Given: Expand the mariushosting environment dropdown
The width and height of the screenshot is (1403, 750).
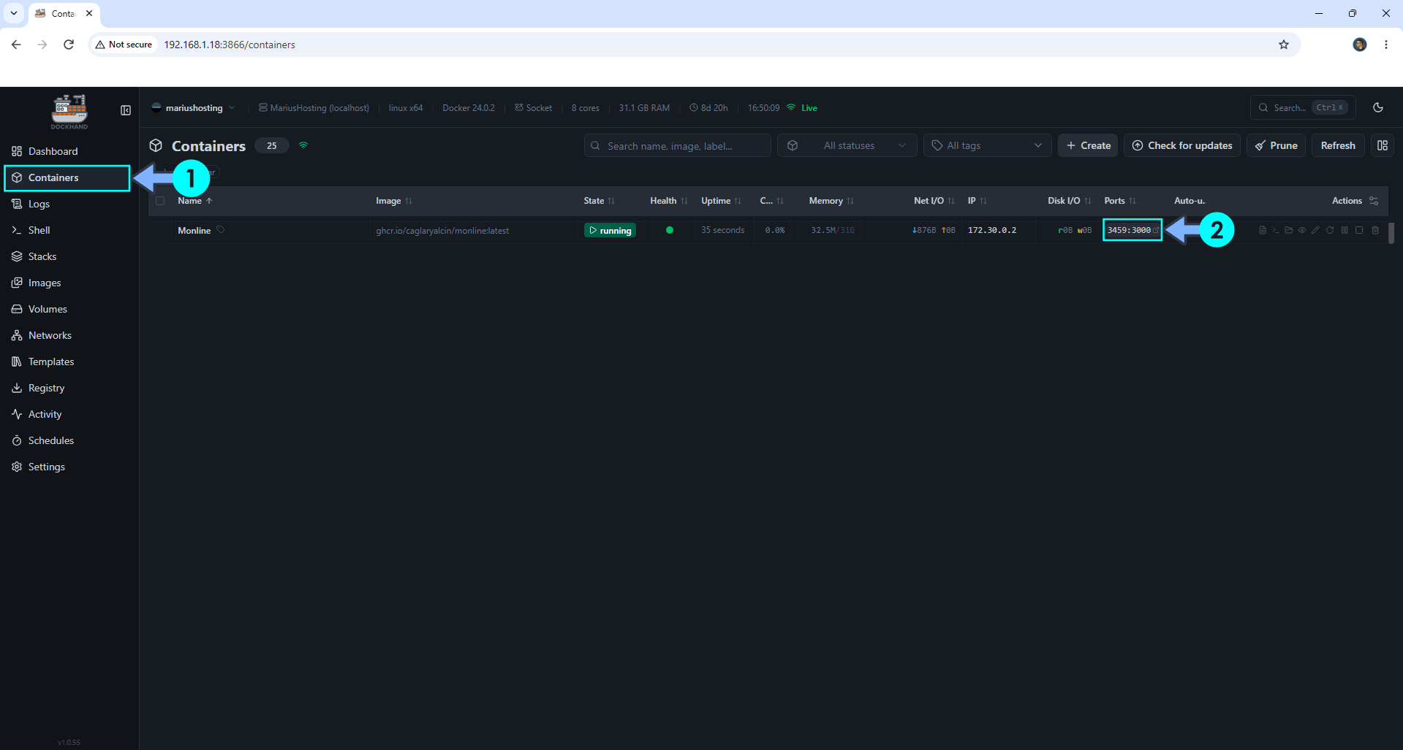Looking at the screenshot, I should click(194, 108).
